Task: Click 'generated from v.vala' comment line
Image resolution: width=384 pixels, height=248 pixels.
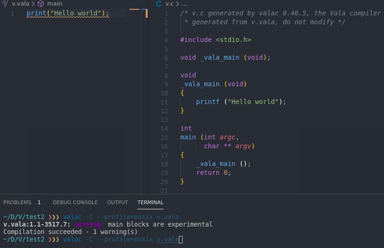Action: 264,22
